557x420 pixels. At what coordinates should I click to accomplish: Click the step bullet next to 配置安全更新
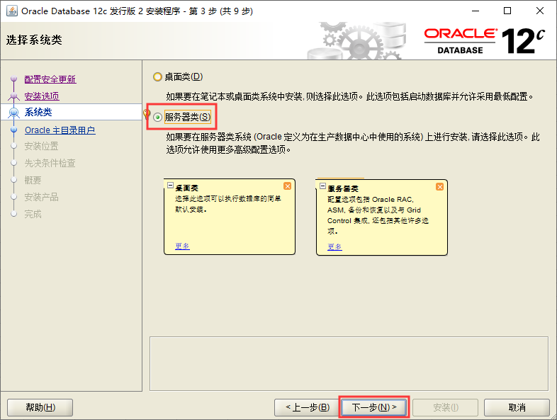[13, 79]
